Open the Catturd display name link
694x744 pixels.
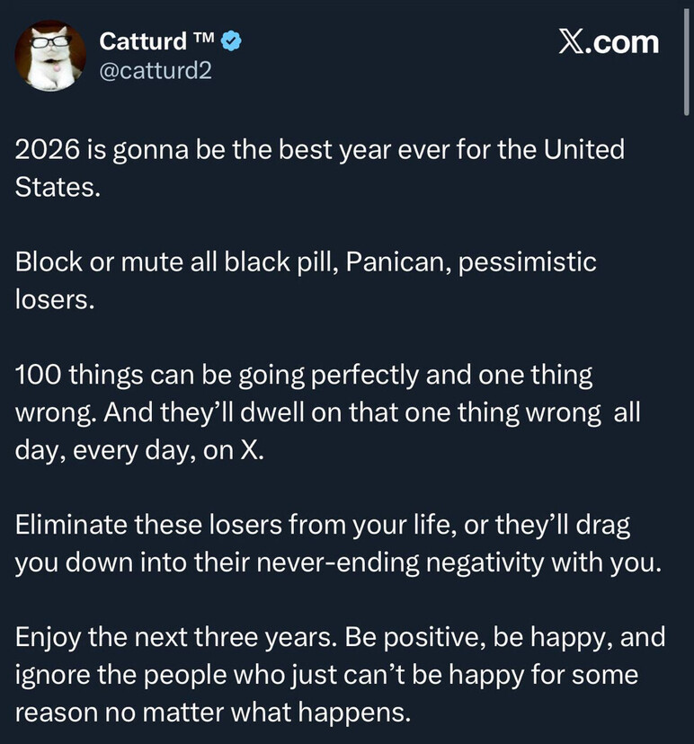pyautogui.click(x=143, y=40)
